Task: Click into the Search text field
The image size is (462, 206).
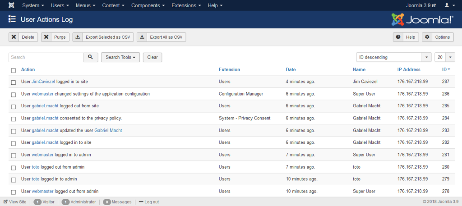Action: click(x=46, y=57)
